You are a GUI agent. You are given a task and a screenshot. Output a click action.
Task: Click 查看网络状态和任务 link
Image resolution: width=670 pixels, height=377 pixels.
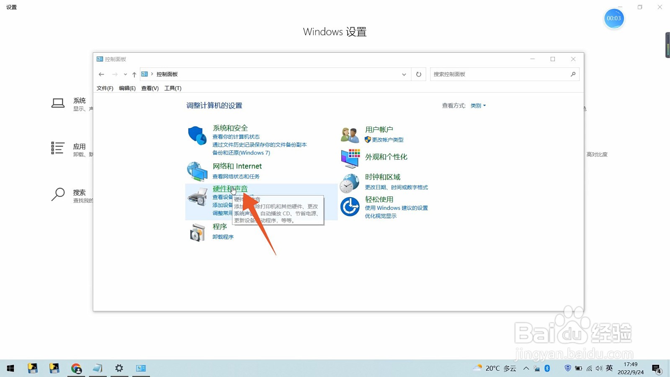[x=236, y=176]
